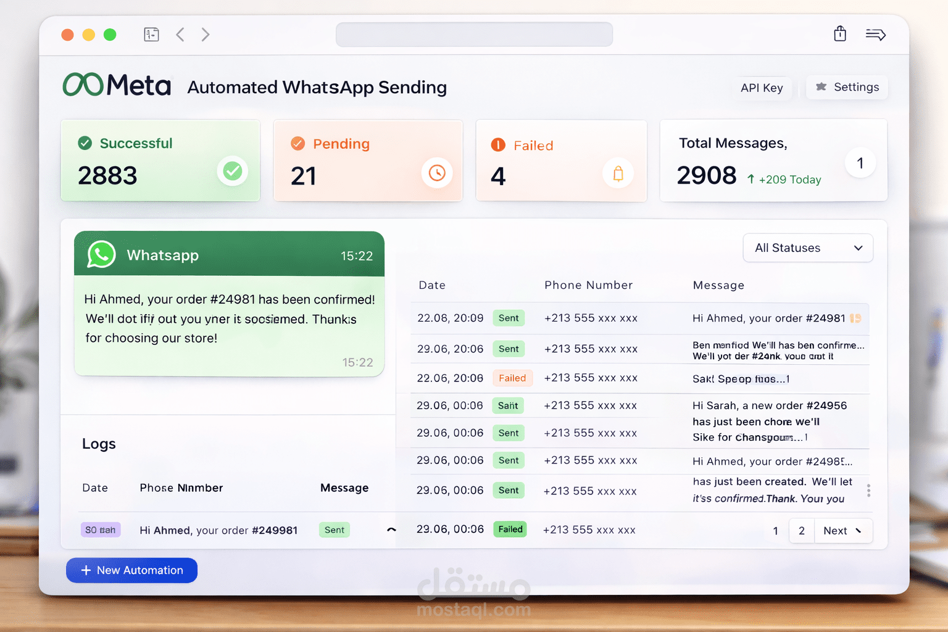The height and width of the screenshot is (632, 948).
Task: Click the clock icon in Pending card
Action: point(437,173)
